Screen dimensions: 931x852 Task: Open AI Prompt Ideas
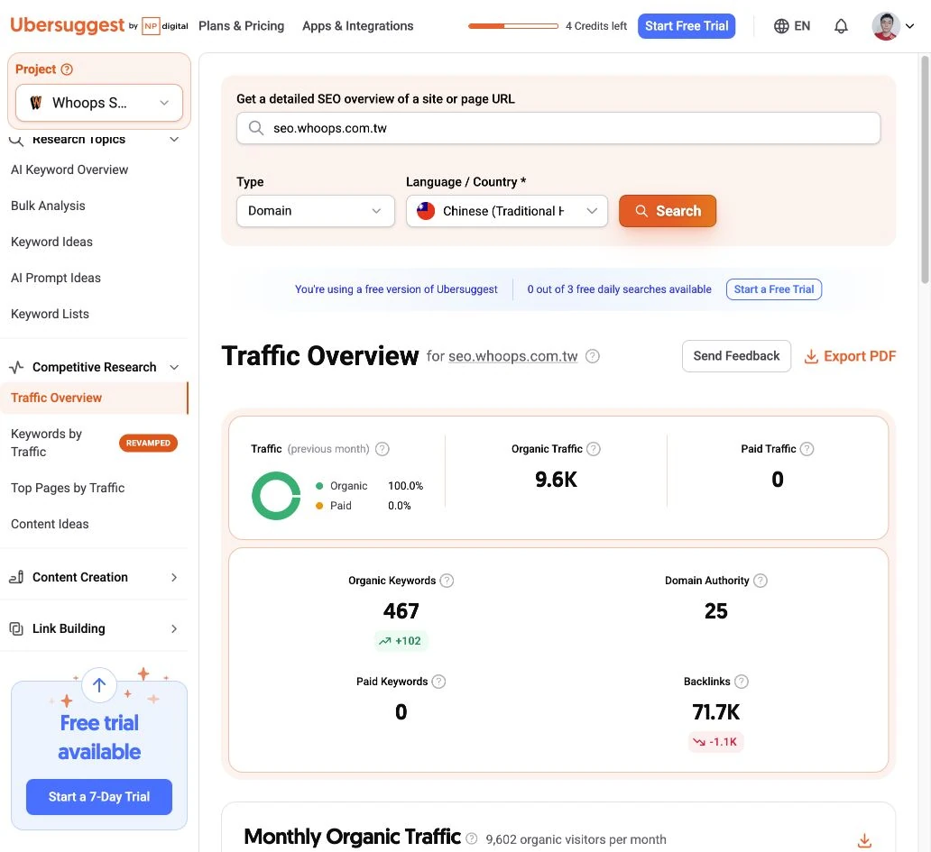pyautogui.click(x=56, y=278)
